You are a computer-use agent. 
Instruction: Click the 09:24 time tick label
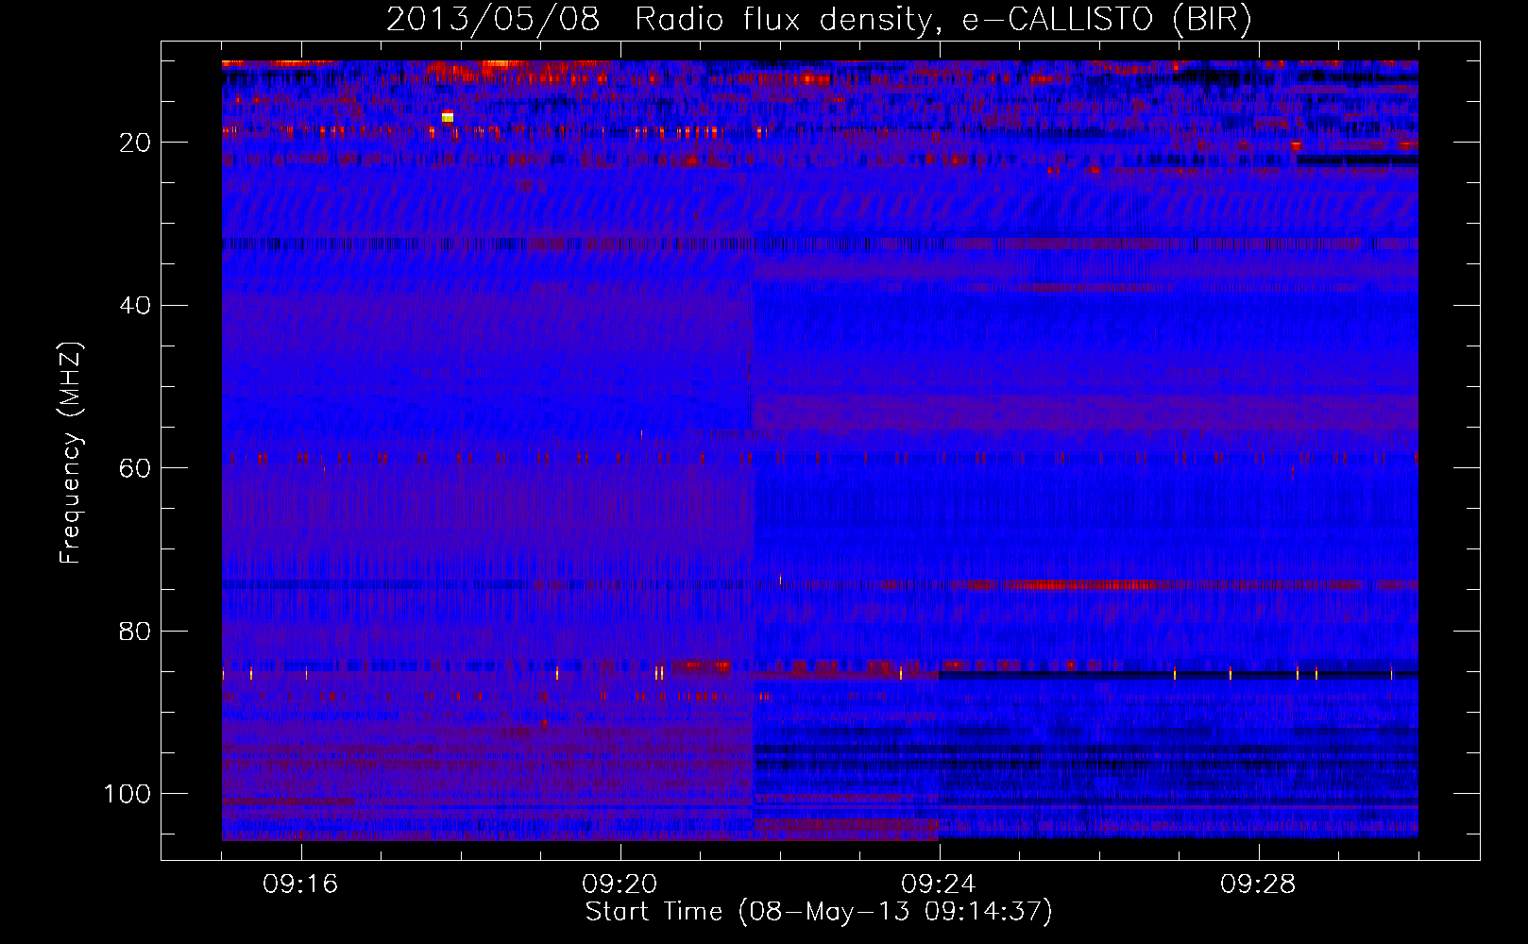[939, 885]
